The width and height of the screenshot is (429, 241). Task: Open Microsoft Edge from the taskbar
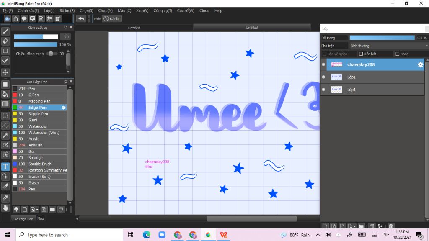[146, 235]
